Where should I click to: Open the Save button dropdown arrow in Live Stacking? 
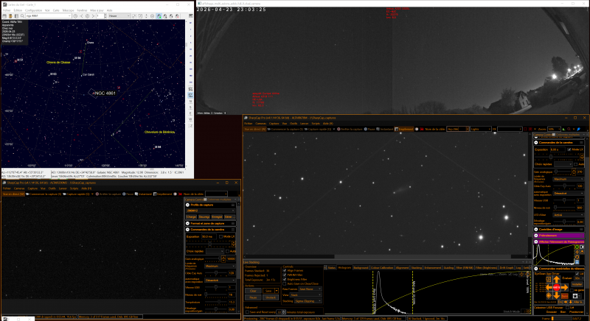tap(277, 291)
